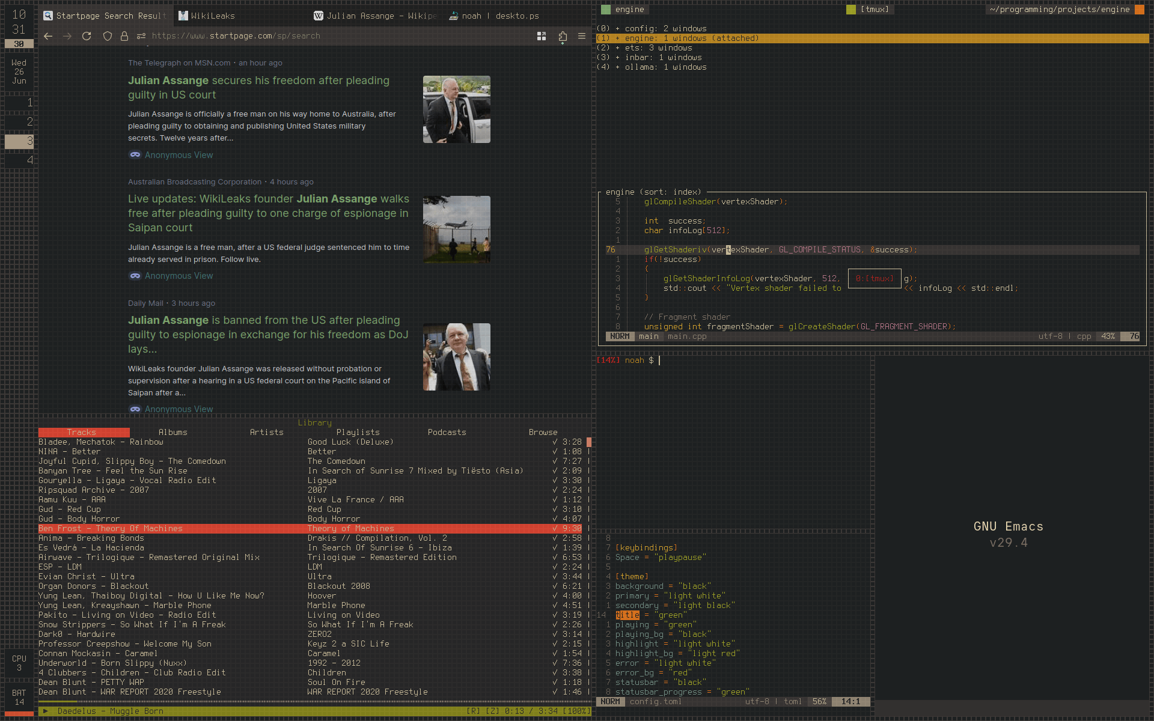The width and height of the screenshot is (1154, 721).
Task: Open the browser hamburger application menu
Action: [x=582, y=36]
